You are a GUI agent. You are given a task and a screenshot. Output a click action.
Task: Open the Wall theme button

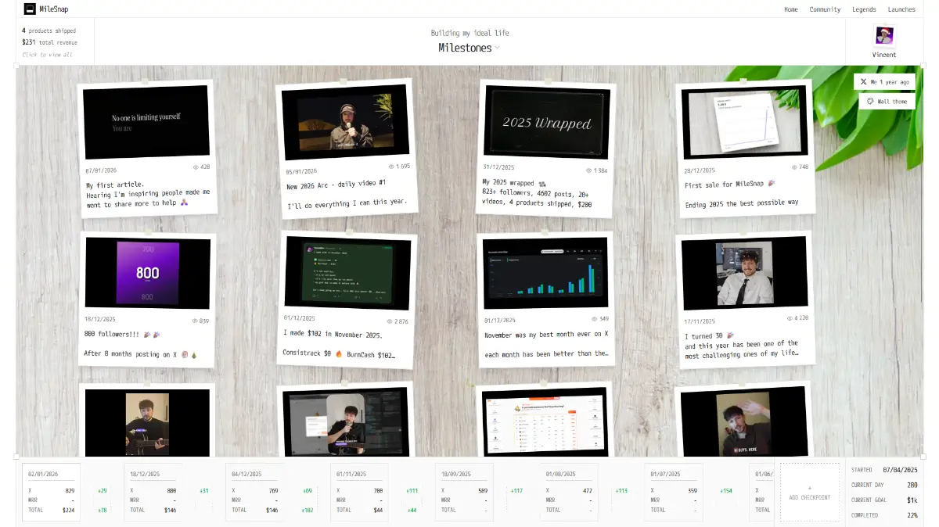887,102
